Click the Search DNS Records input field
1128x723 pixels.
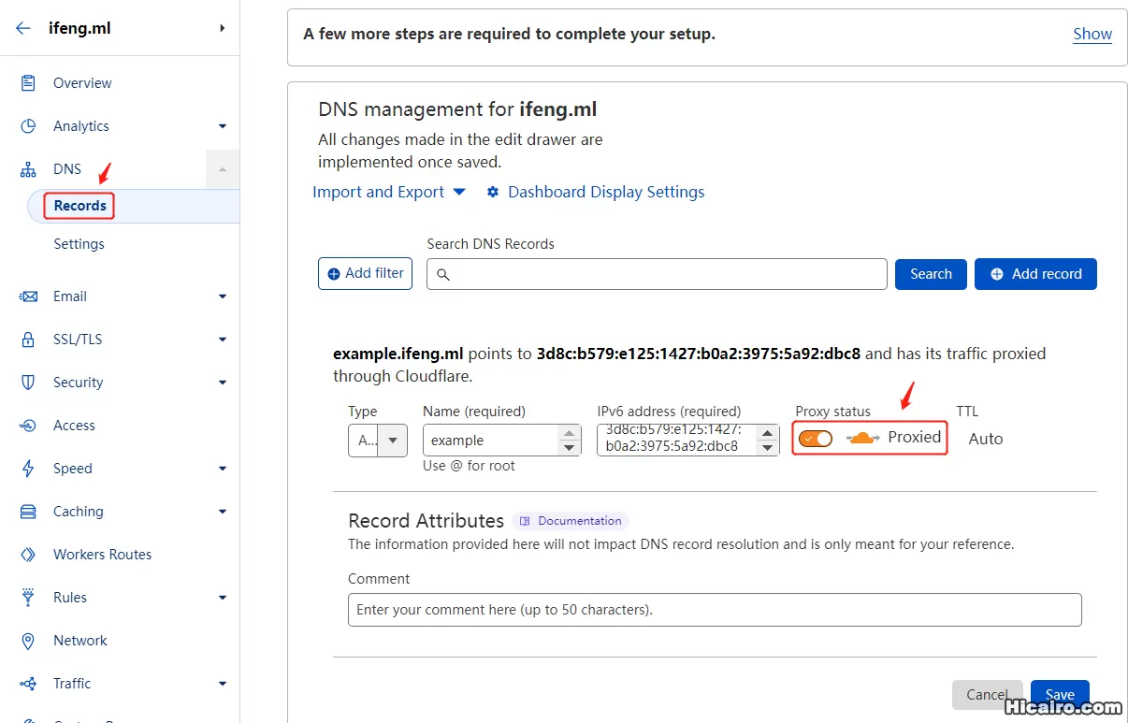click(x=657, y=274)
